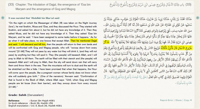200x109 pixels.
Task: Click the English chapter title about Dajjal
Action: tap(53, 7)
